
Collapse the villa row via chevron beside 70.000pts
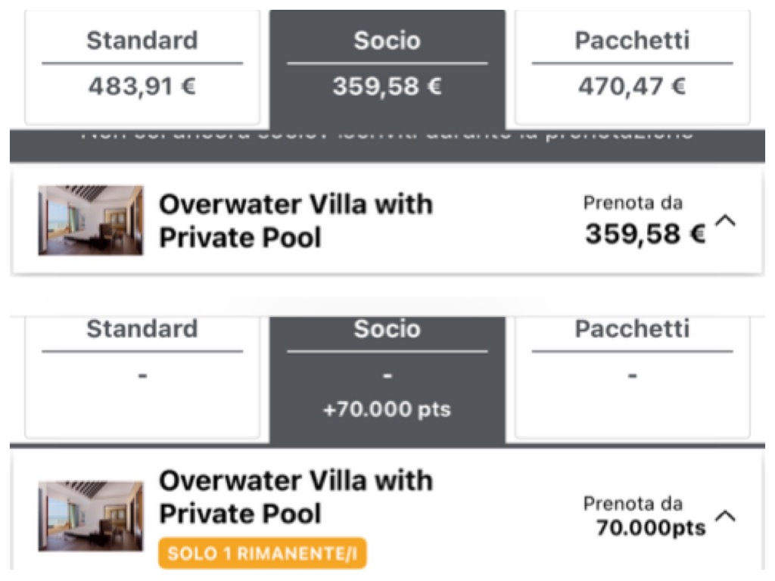pyautogui.click(x=726, y=516)
